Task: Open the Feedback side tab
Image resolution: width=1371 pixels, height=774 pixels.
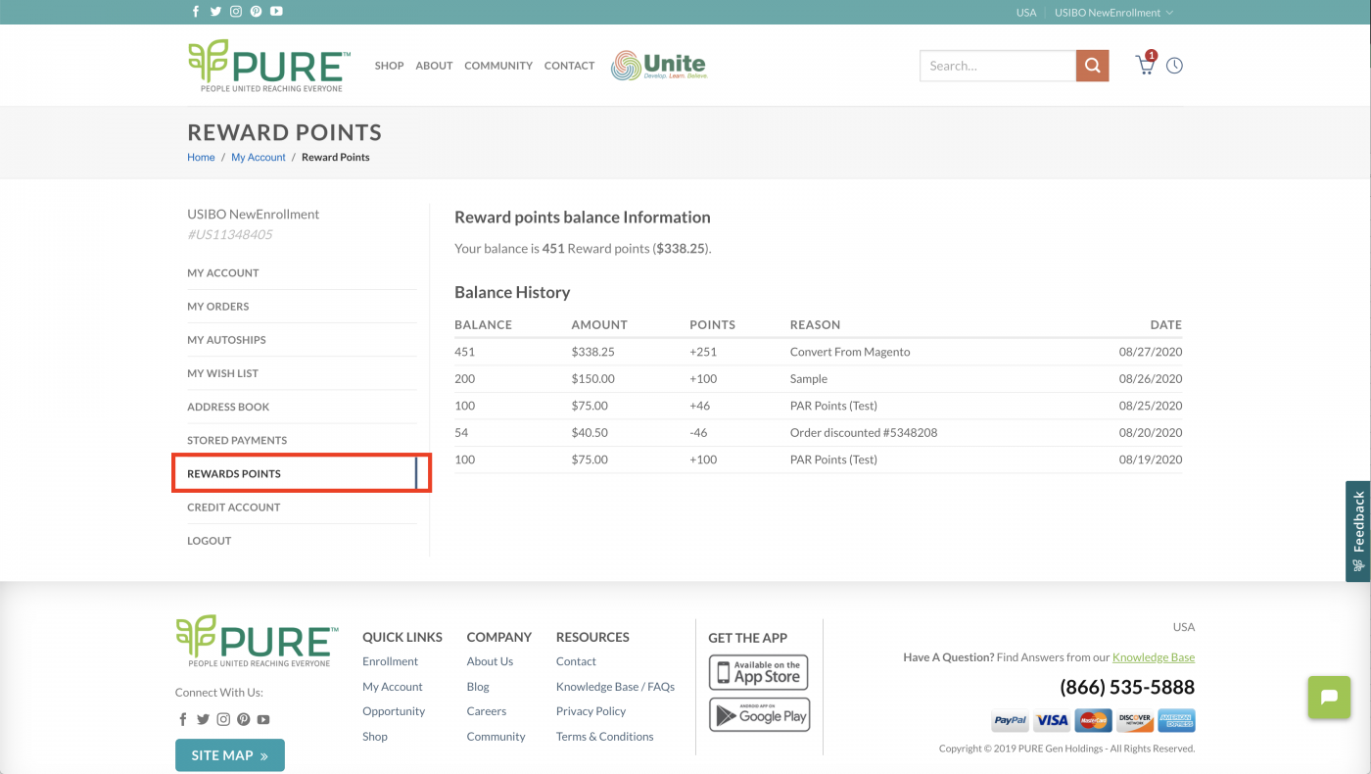Action: pyautogui.click(x=1358, y=531)
